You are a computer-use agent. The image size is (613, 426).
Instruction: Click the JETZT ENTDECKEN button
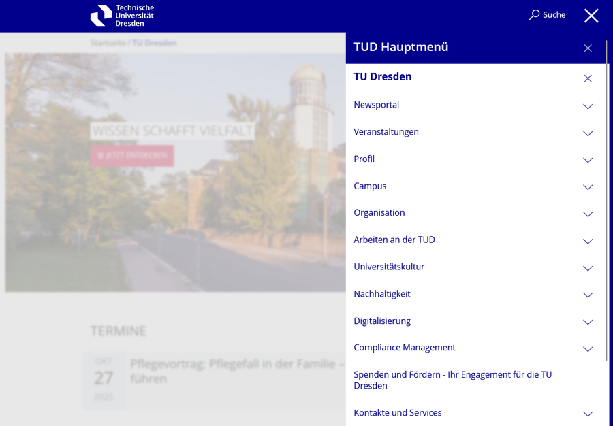tap(132, 156)
